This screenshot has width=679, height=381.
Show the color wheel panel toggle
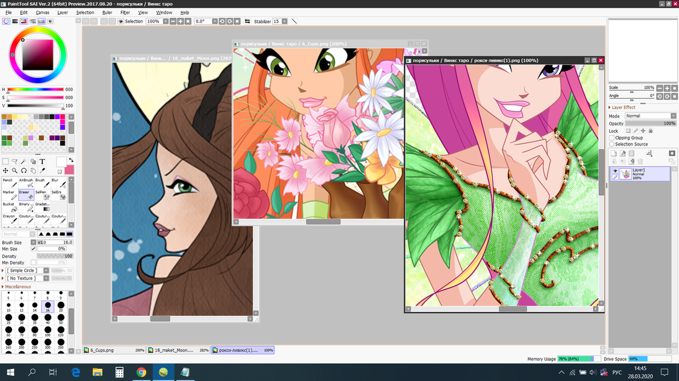[6, 22]
